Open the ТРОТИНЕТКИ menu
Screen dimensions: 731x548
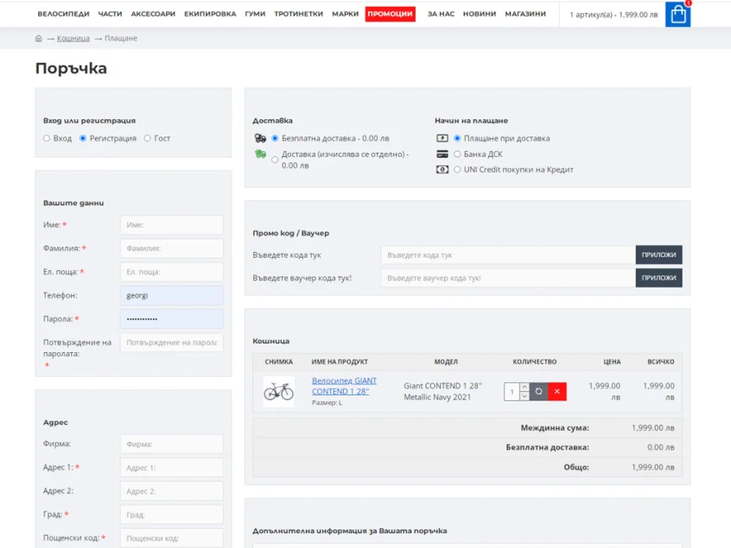click(298, 14)
